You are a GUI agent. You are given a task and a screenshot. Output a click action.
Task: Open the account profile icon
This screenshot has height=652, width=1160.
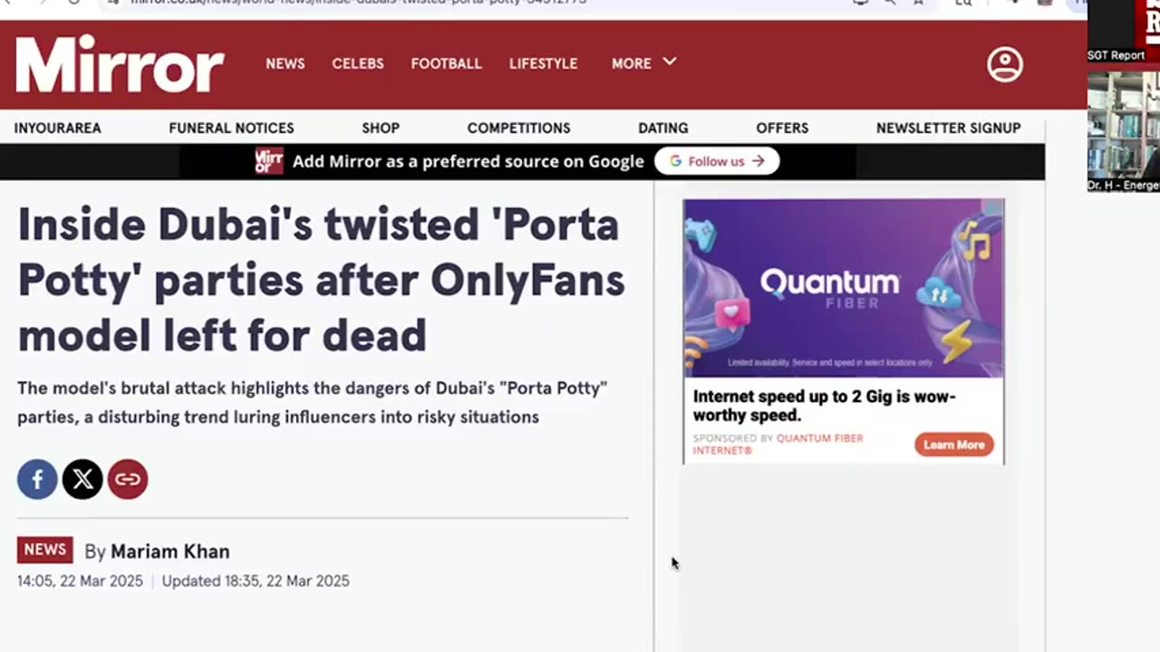[1004, 64]
